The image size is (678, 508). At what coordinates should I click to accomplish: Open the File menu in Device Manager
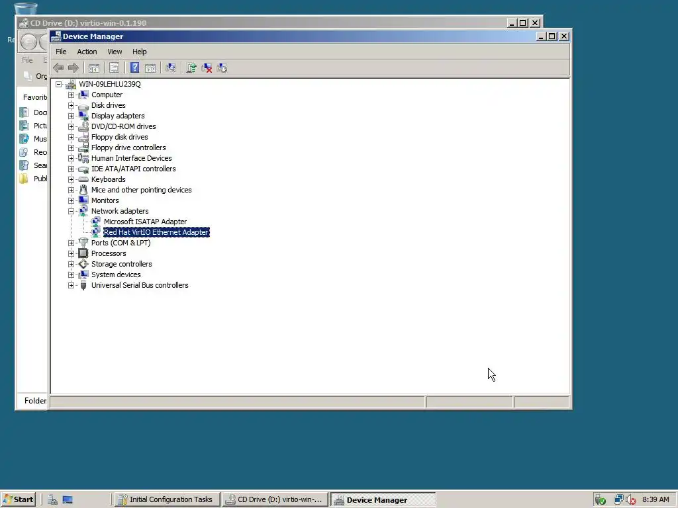click(x=61, y=52)
